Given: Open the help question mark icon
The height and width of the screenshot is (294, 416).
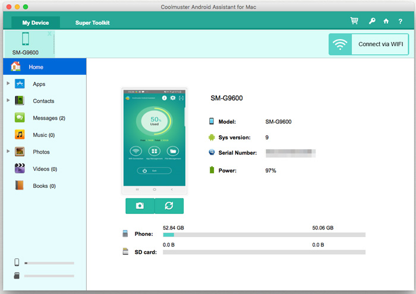Looking at the screenshot, I should click(400, 21).
